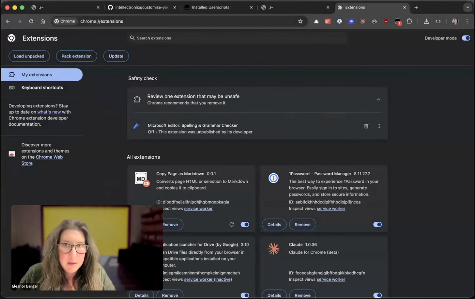Viewport: 475px width, 299px height.
Task: Disable the Application launcher for Drive toggle
Action: [x=245, y=295]
